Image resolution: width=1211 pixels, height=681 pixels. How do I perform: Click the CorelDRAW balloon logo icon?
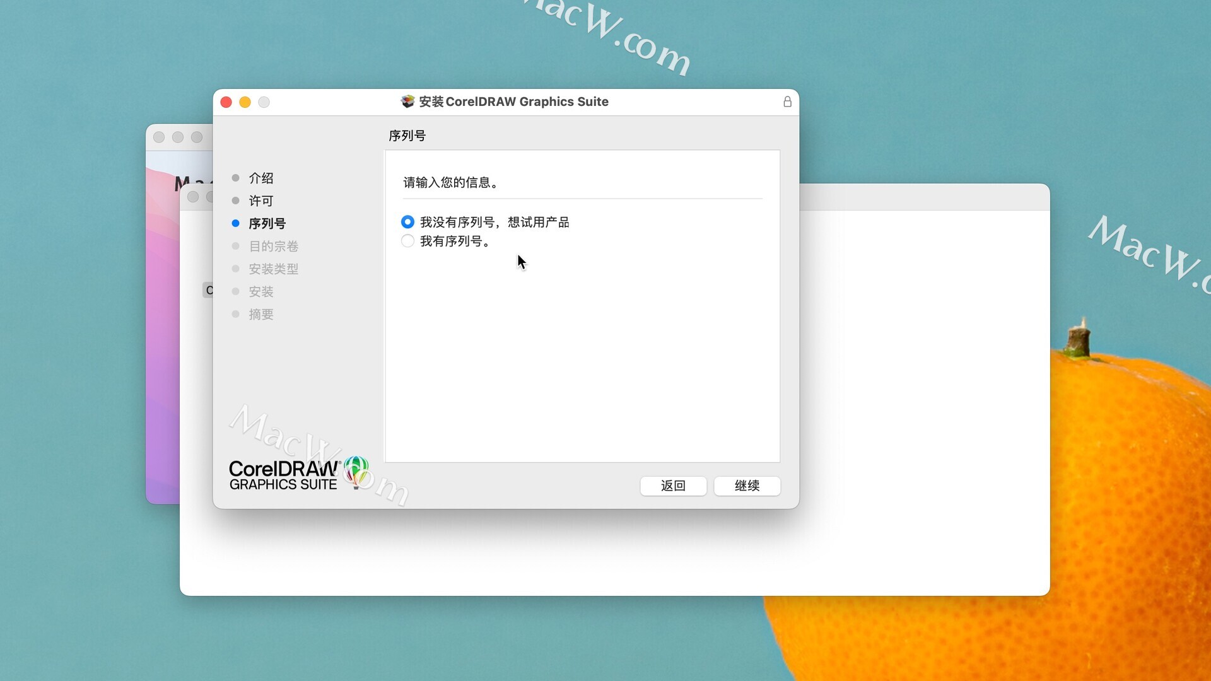tap(356, 472)
